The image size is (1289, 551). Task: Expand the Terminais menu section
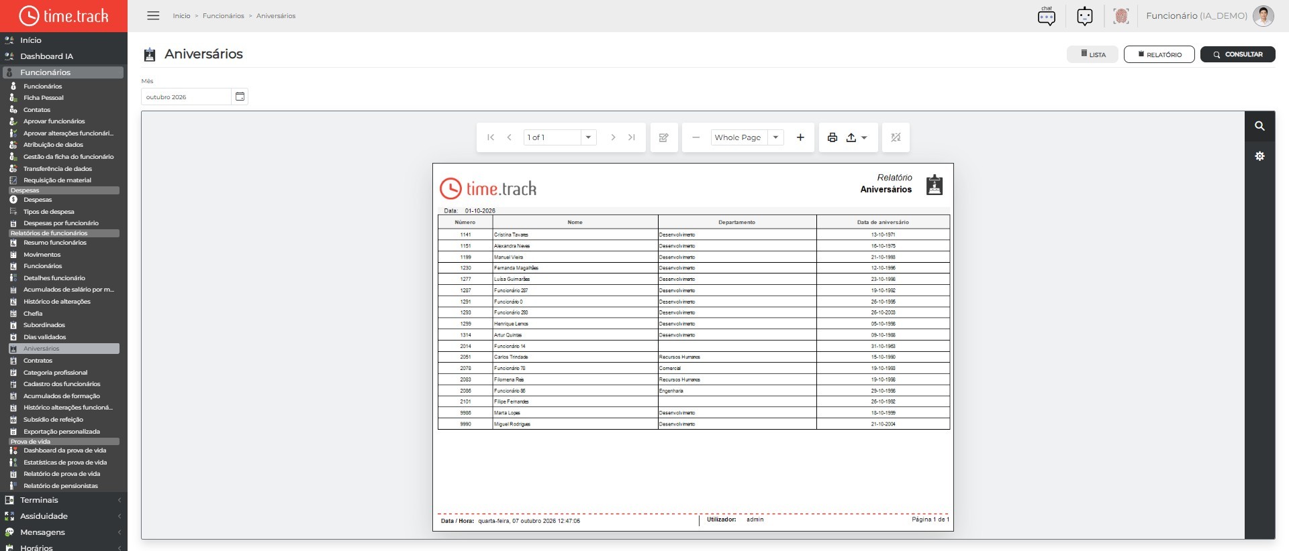tap(64, 500)
